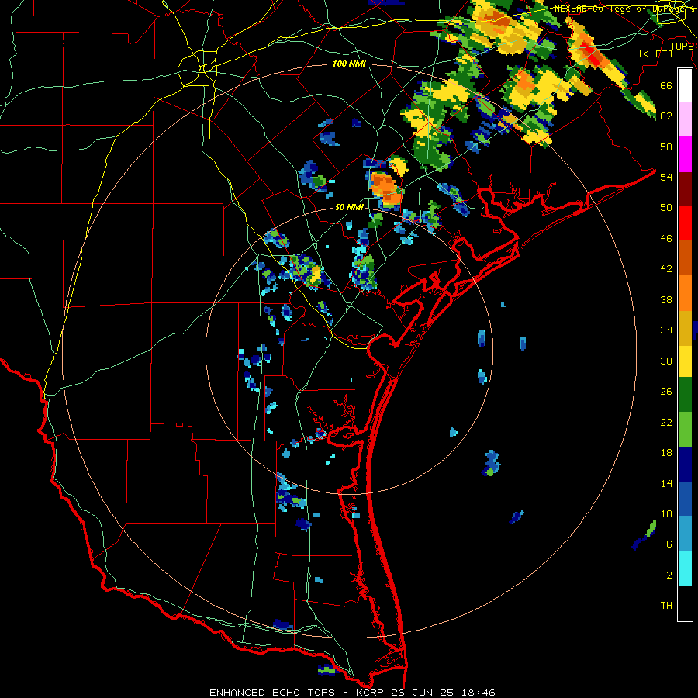The height and width of the screenshot is (698, 698).
Task: Select the medium blue legend swatch
Action: pos(685,499)
